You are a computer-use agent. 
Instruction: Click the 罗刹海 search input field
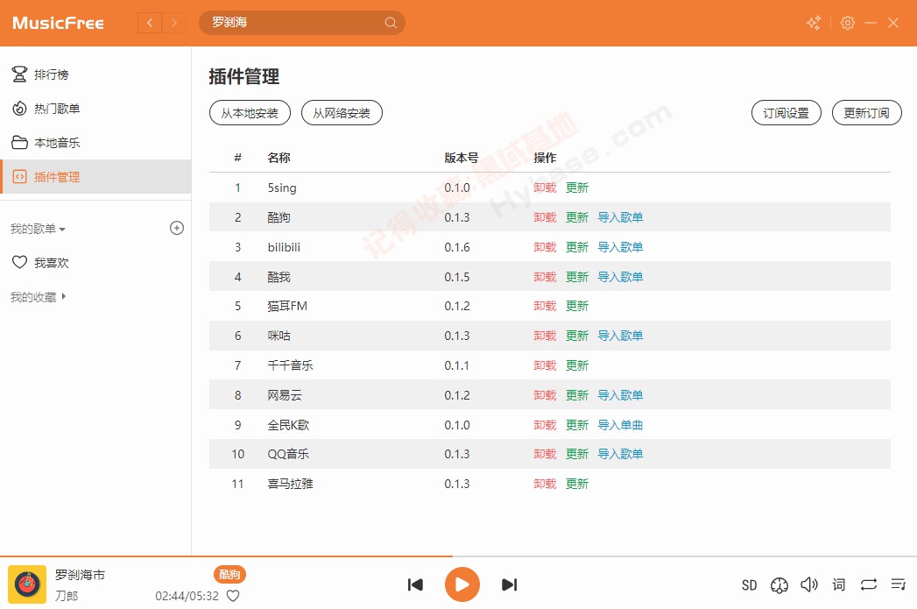pyautogui.click(x=302, y=23)
